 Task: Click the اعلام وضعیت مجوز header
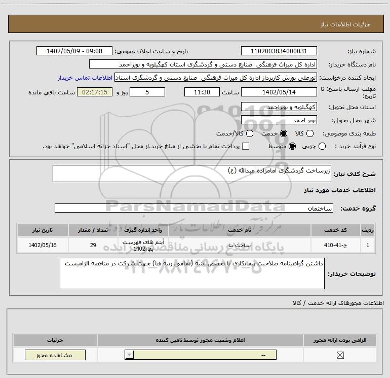pos(200,340)
